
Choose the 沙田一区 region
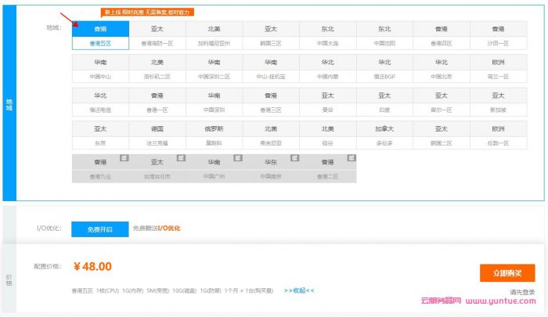(499, 35)
